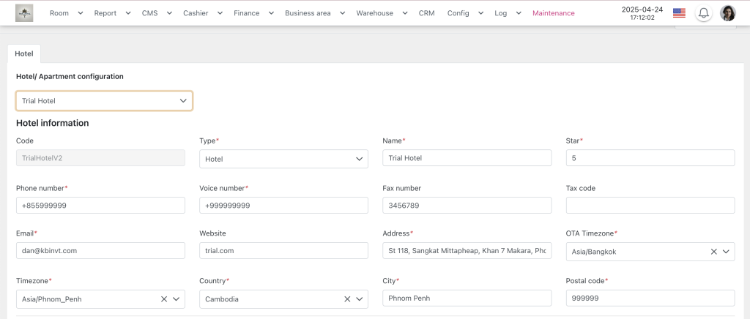The width and height of the screenshot is (750, 319).
Task: Clear the OTA Timezone selection
Action: point(713,252)
